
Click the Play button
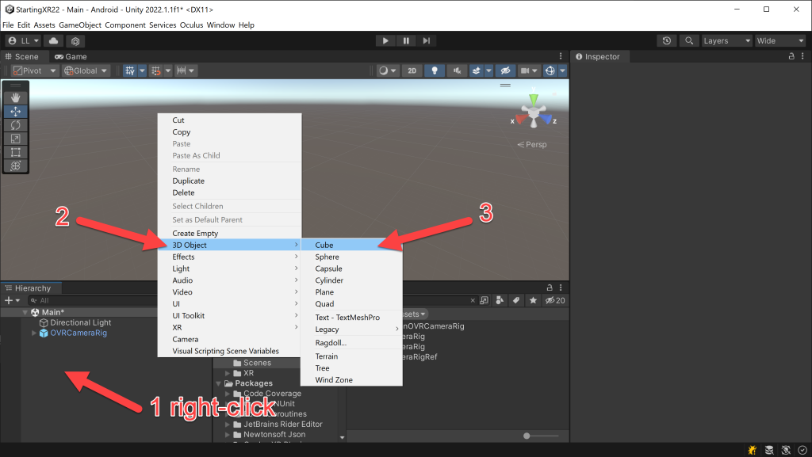point(385,41)
